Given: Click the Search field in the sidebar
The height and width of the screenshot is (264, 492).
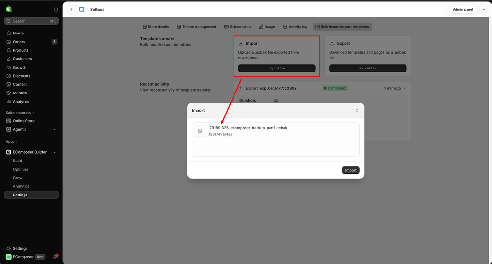Looking at the screenshot, I should click(31, 21).
